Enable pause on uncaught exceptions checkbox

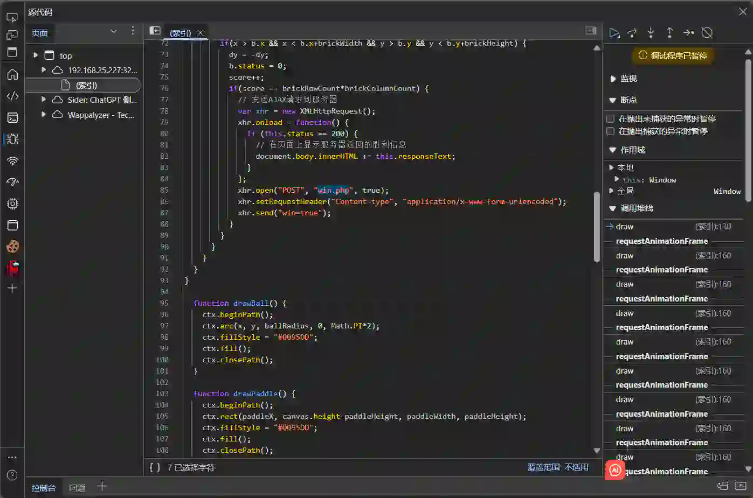click(611, 119)
